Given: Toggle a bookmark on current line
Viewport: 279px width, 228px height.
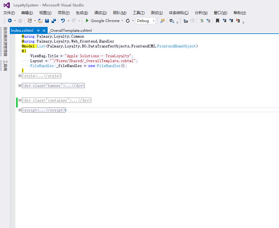Looking at the screenshot, I should pos(218,21).
